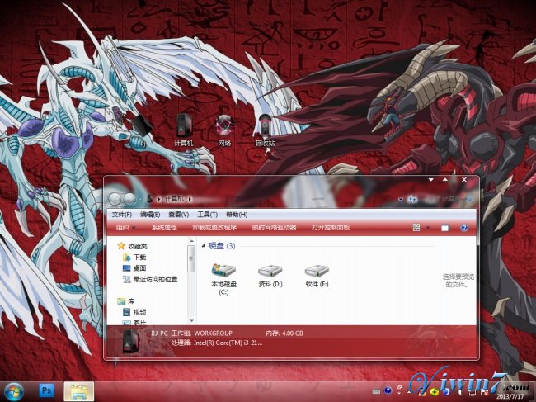This screenshot has height=402, width=536.
Task: Open the 工具(T) menu
Action: pyautogui.click(x=207, y=215)
